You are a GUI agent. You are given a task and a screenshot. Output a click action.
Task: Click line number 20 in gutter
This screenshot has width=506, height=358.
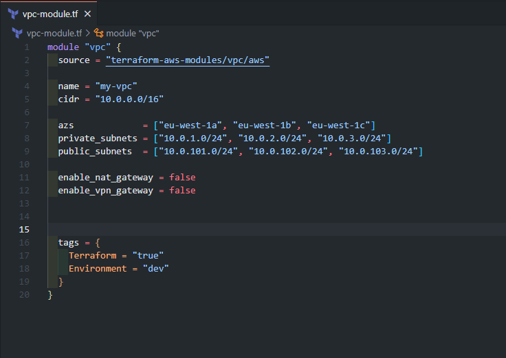click(x=24, y=295)
